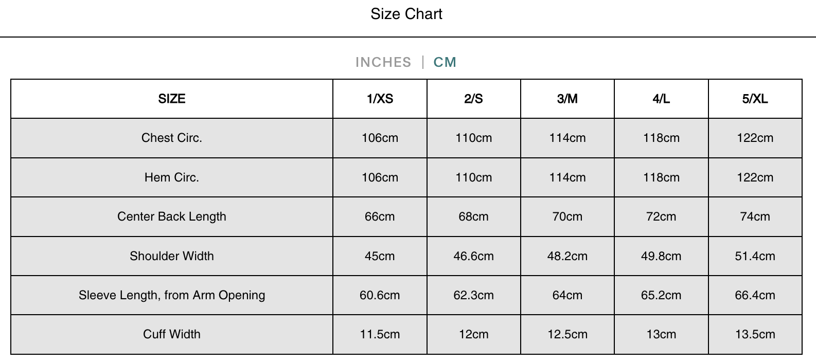Click the SIZE column header
The image size is (816, 363).
pos(172,99)
